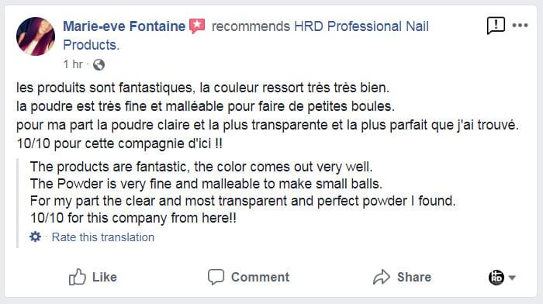Click the Share button text
The height and width of the screenshot is (304, 543).
414,277
